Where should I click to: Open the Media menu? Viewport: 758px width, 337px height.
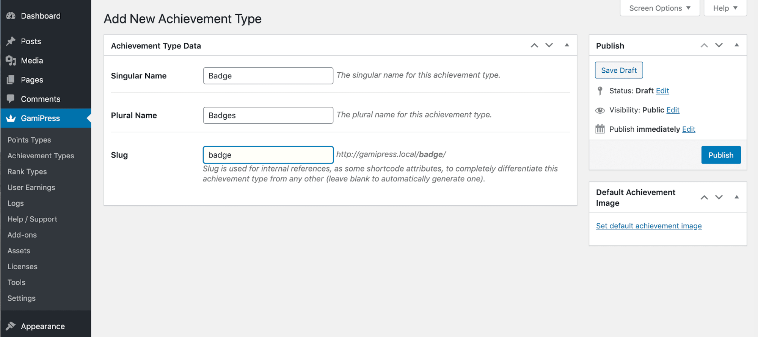click(46, 61)
